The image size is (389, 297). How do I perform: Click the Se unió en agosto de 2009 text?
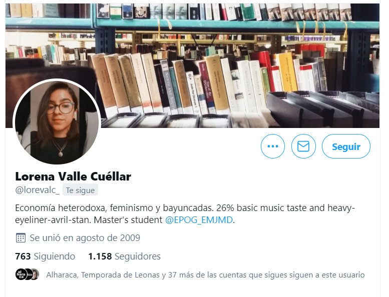click(85, 238)
